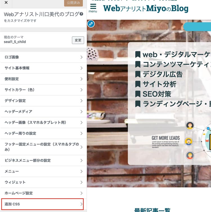This screenshot has width=211, height=212.
Task: Click the コンテンツマーケティング list text
Action: (177, 64)
